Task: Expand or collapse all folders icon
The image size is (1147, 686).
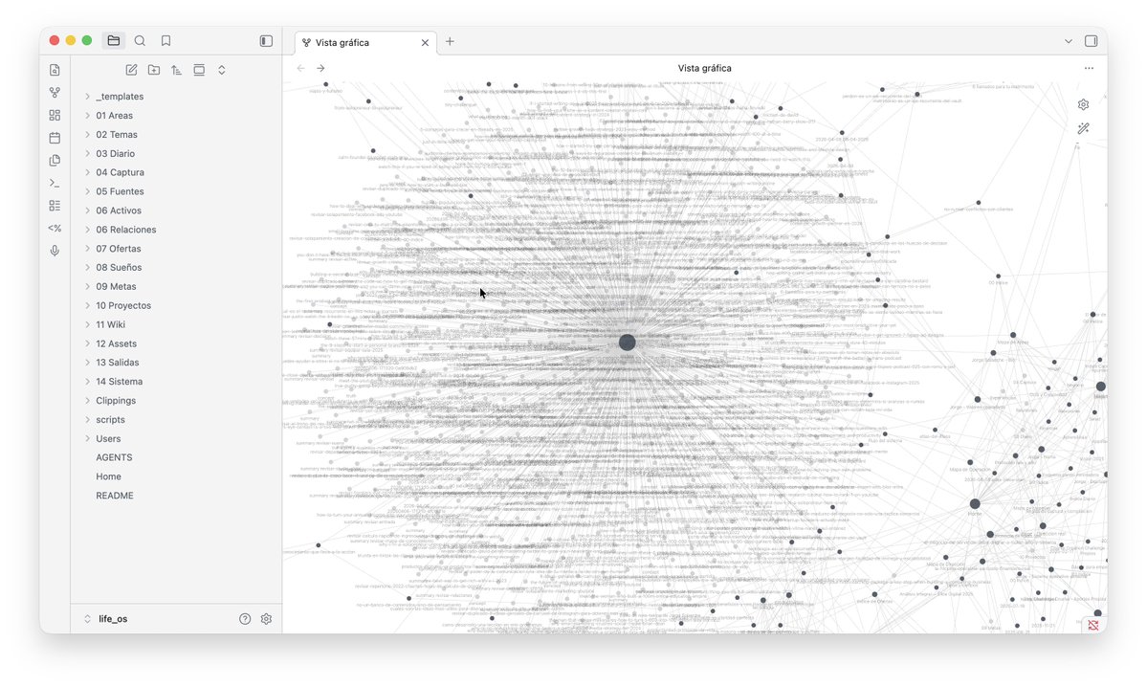Action: (x=222, y=70)
